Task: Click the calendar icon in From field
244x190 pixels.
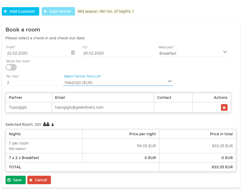Action: (73, 53)
